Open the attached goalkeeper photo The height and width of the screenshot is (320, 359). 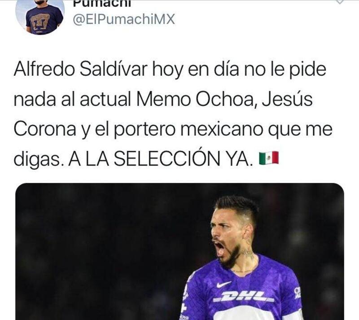[179, 251]
